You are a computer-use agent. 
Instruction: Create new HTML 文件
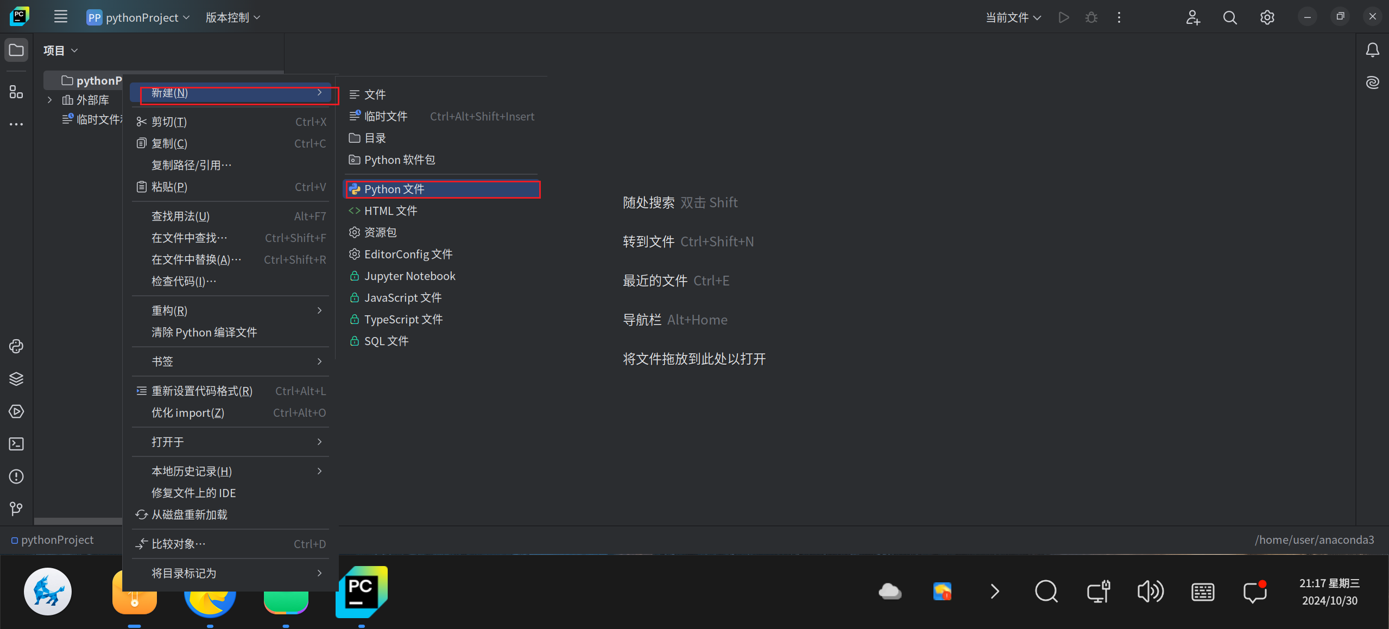point(442,211)
